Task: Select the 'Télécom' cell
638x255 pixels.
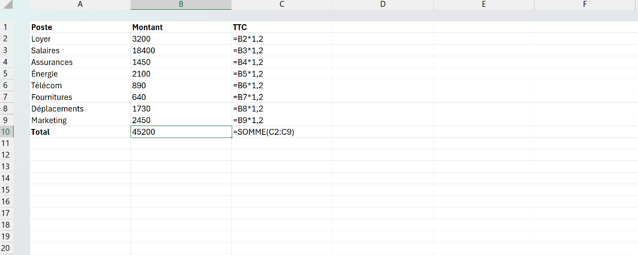Action: tap(80, 85)
